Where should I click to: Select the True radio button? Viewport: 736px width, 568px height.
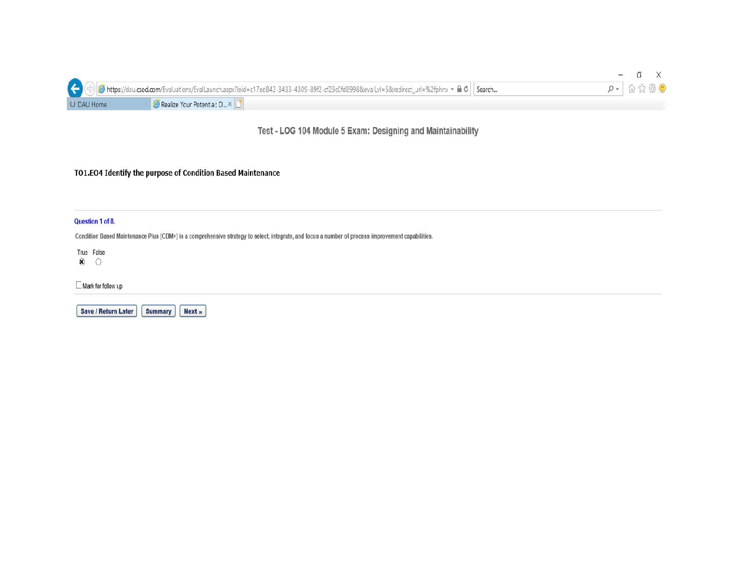[x=82, y=262]
